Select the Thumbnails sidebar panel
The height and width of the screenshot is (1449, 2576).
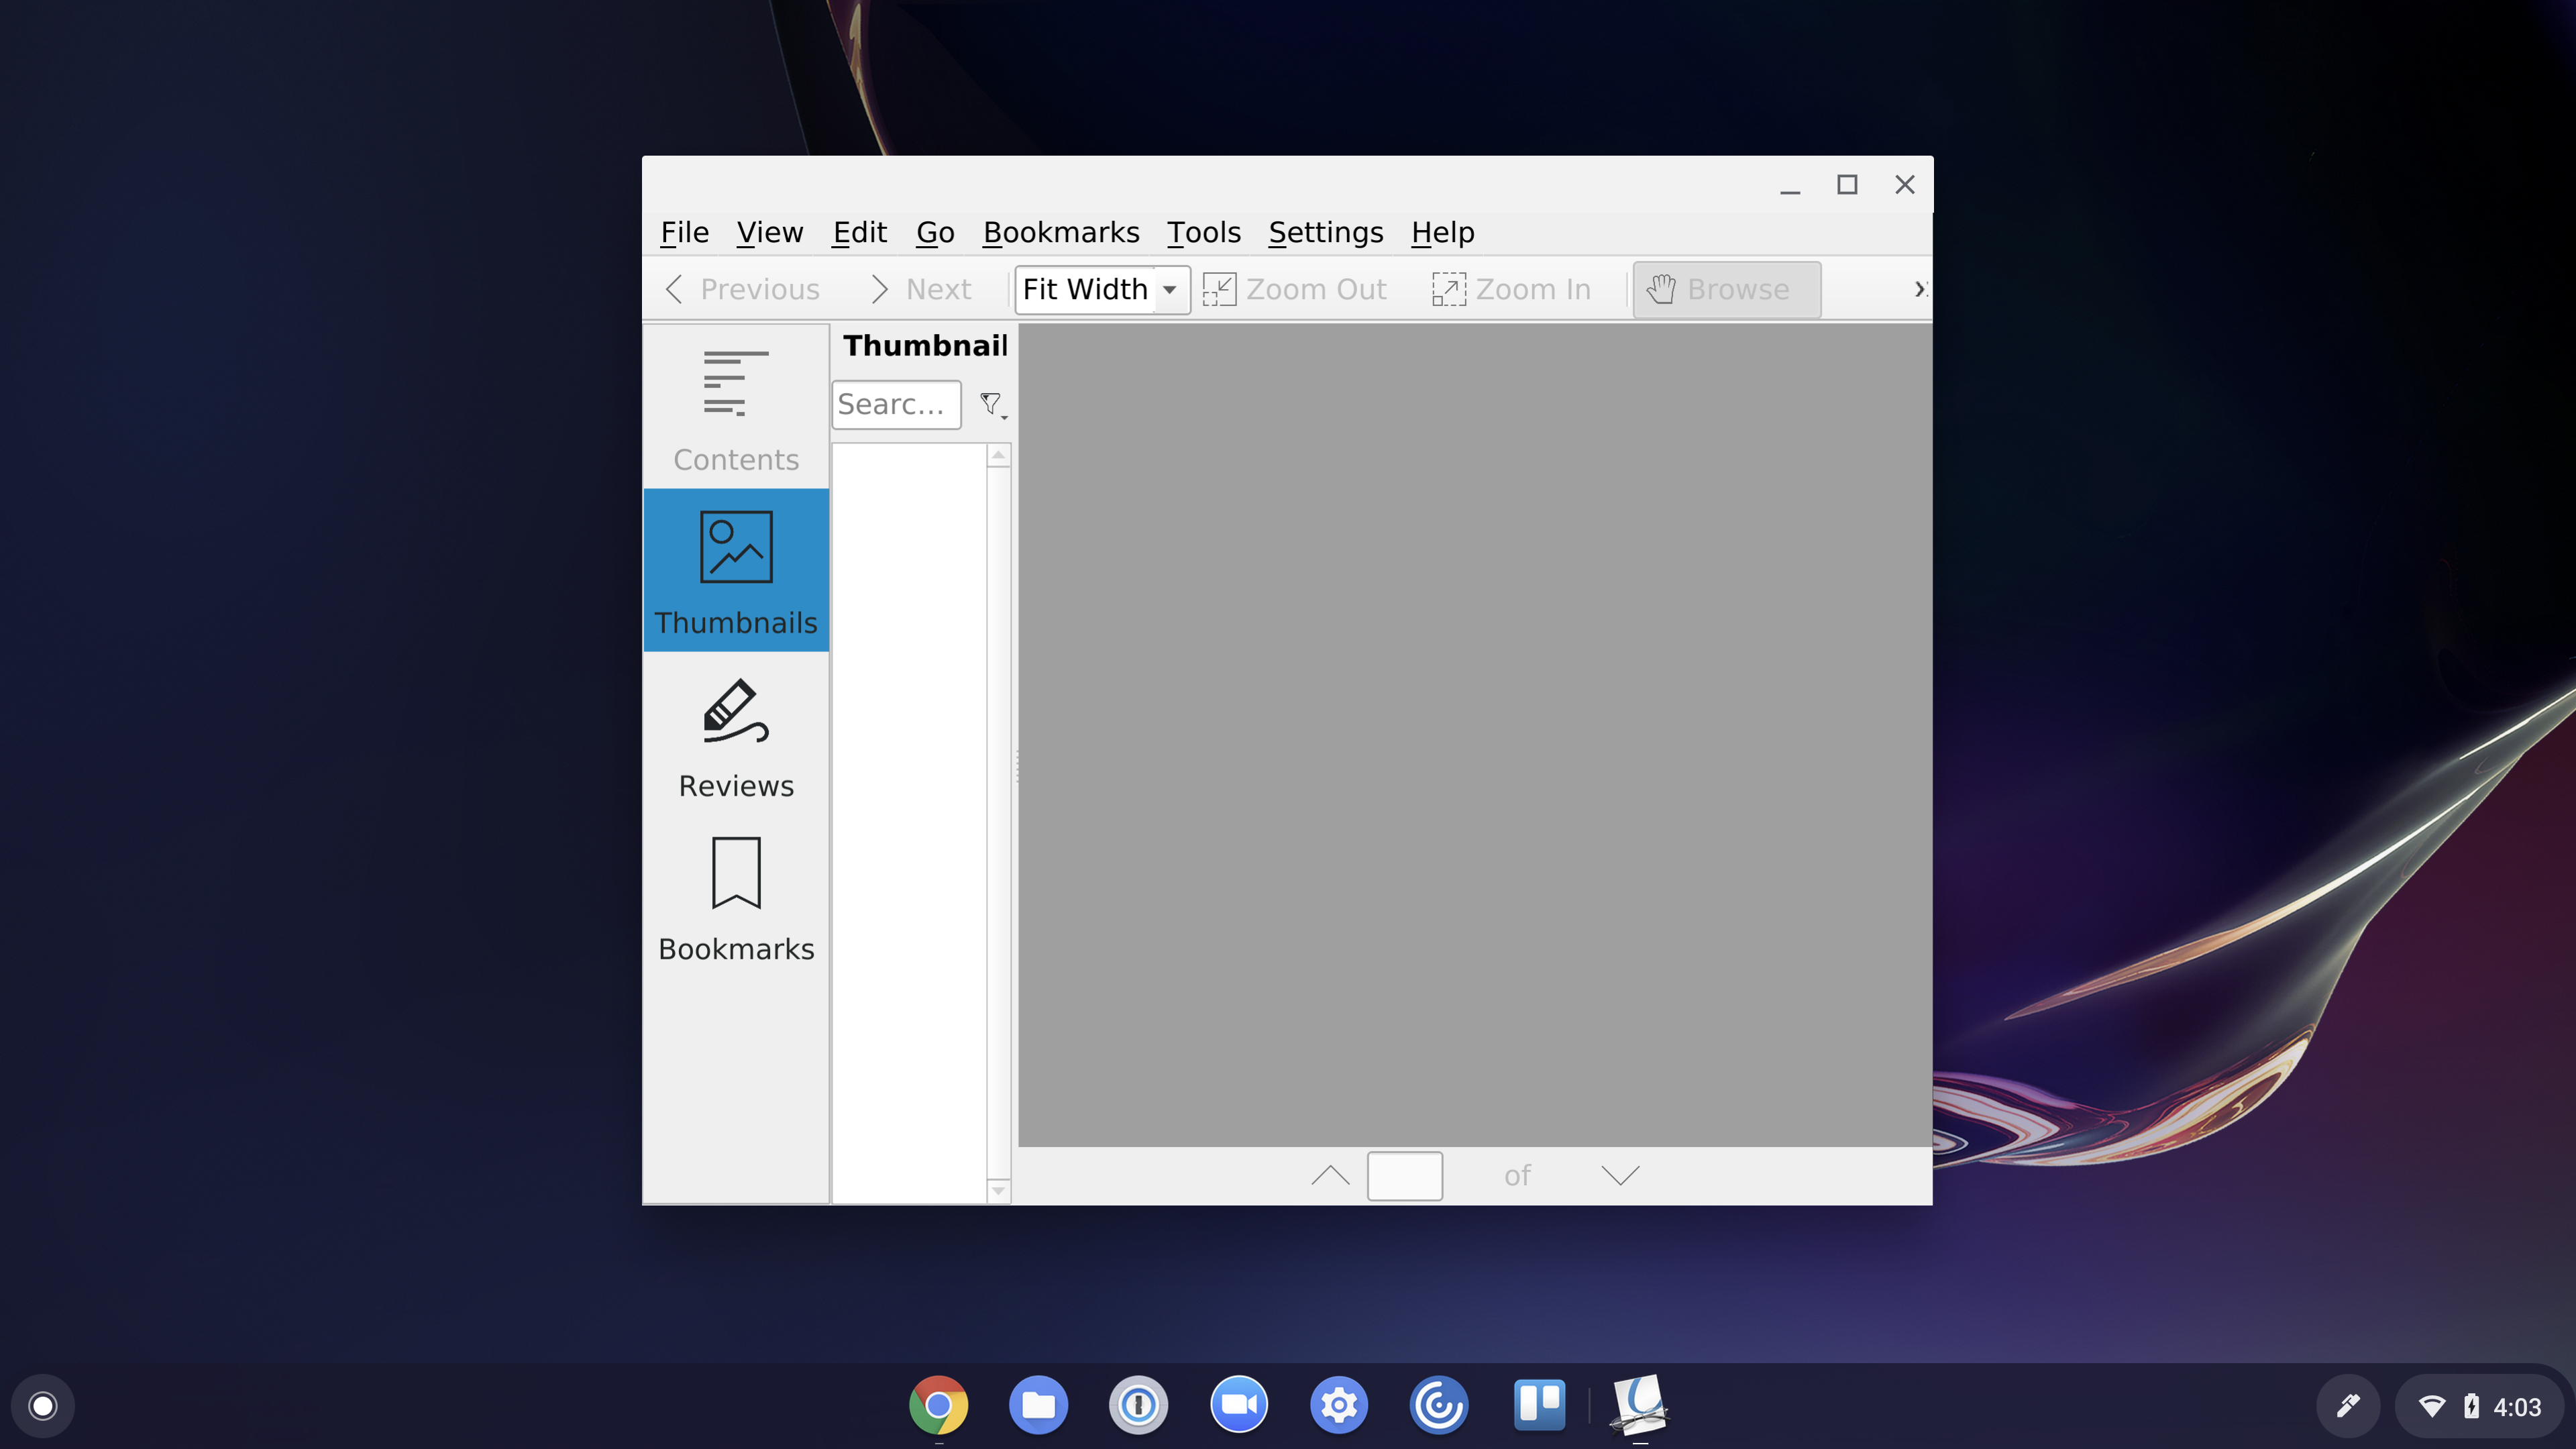[736, 571]
